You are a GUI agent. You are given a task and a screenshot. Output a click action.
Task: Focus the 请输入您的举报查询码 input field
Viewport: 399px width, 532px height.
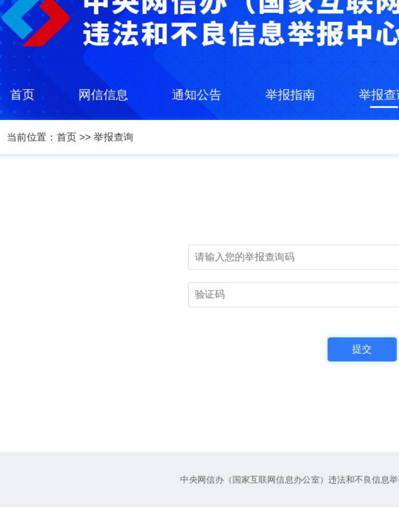pyautogui.click(x=294, y=257)
